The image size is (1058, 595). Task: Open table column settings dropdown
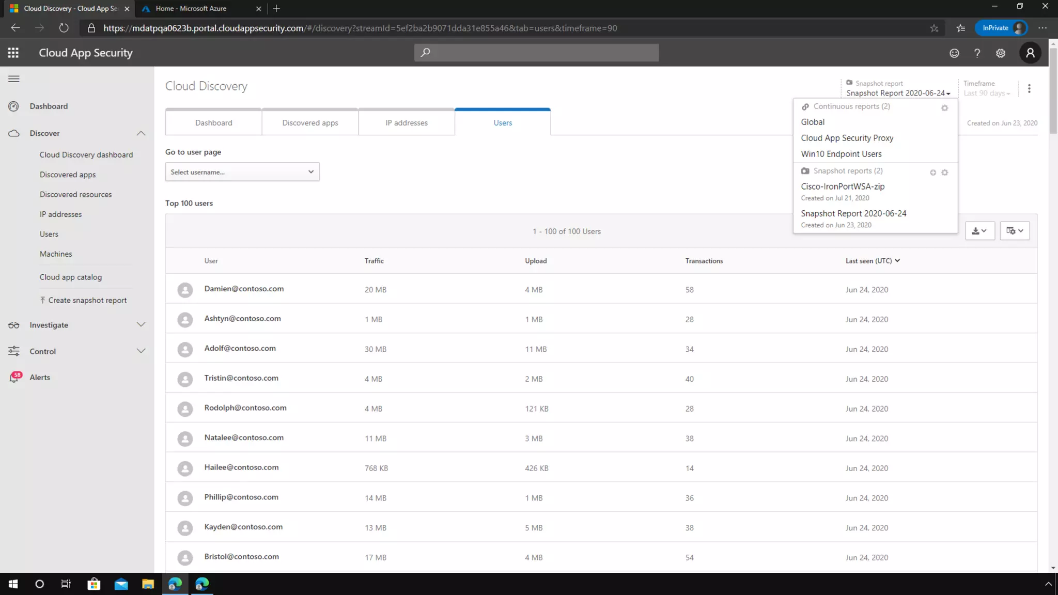pos(1015,231)
